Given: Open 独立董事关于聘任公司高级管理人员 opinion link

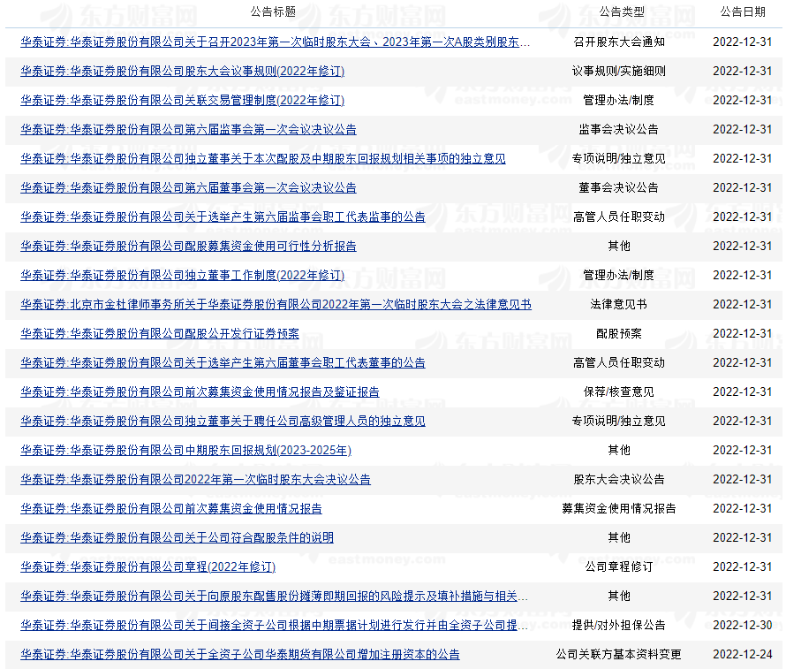Looking at the screenshot, I should pos(223,421).
